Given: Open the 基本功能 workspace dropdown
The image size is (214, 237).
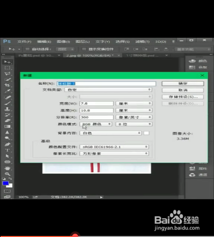Looking at the screenshot, I should coord(193,49).
